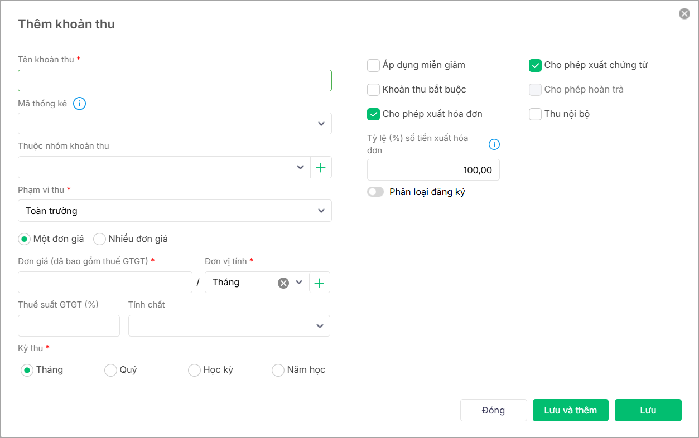Click the Thuế suất GTGT (%) field
This screenshot has height=438, width=699.
point(69,326)
